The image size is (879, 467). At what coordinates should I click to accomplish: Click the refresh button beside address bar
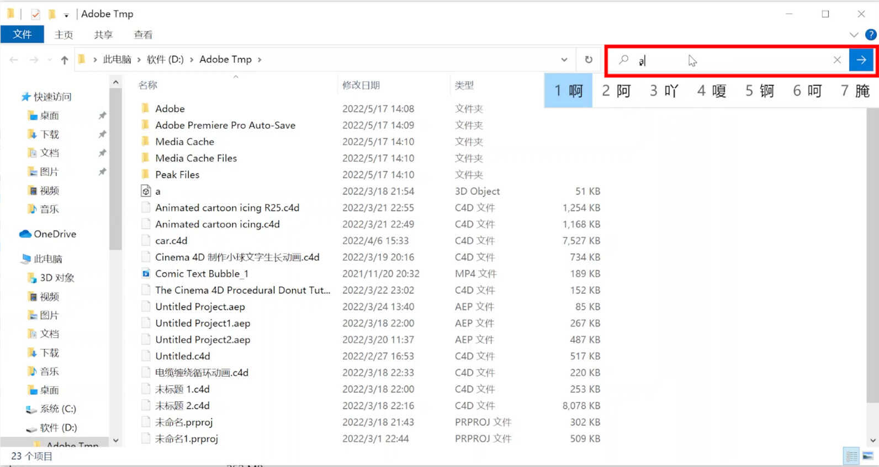[589, 60]
